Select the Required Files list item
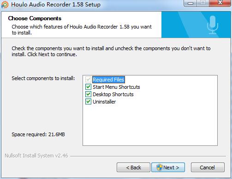 [x=108, y=80]
